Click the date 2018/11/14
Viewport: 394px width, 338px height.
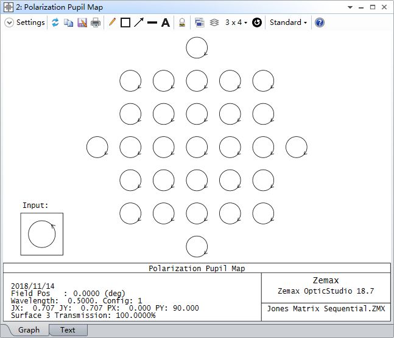(x=33, y=286)
